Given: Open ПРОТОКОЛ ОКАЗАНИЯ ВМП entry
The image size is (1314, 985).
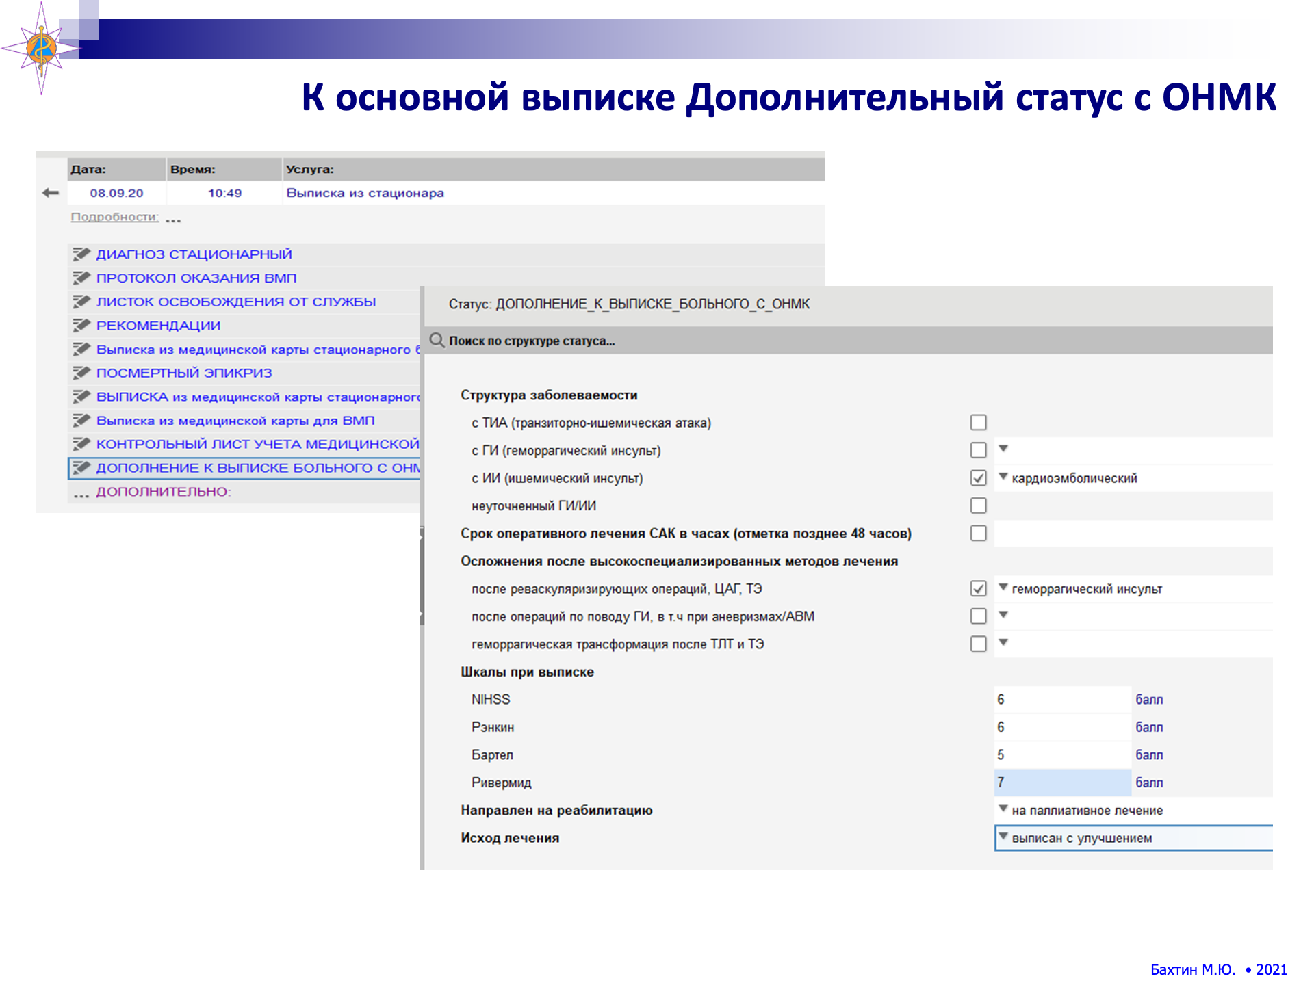Looking at the screenshot, I should click(x=196, y=278).
